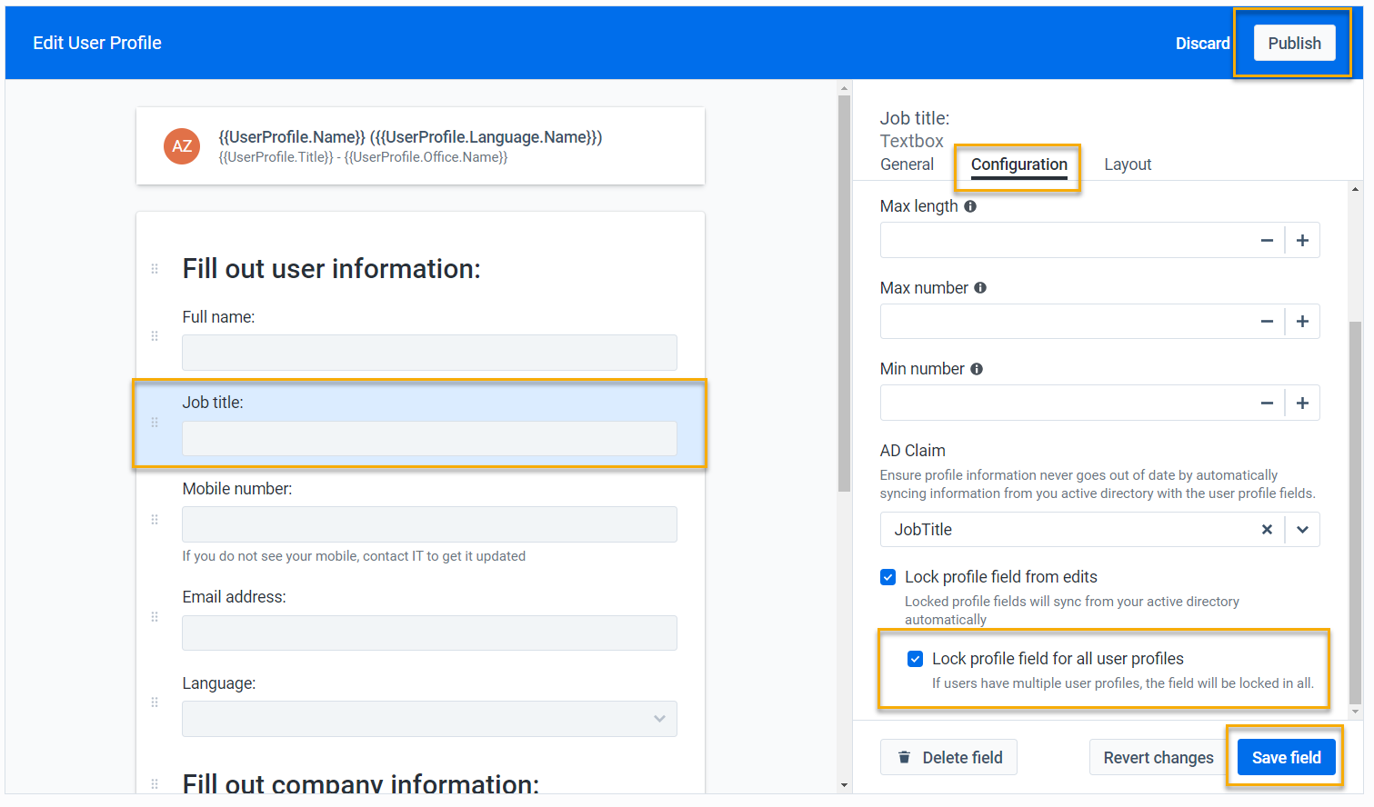Increase Max length with plus button

point(1302,241)
